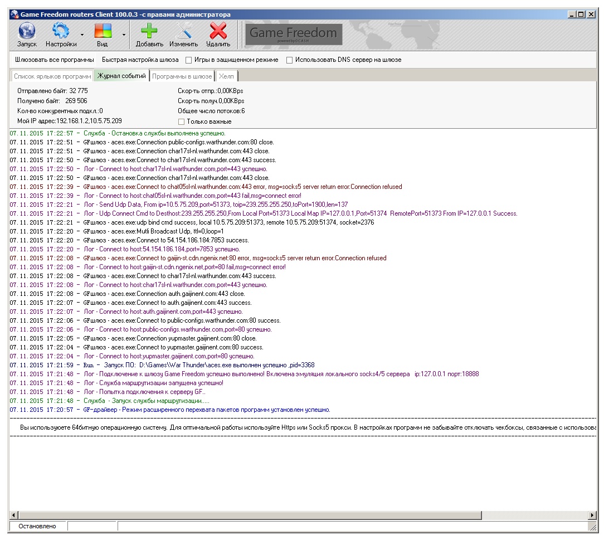Screen dimensions: 609x540
Task: Click the app icon in title bar
Action: click(14, 14)
